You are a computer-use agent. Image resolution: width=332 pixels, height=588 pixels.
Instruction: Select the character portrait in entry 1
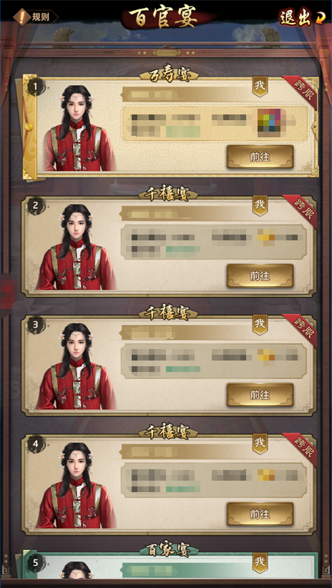(x=79, y=128)
